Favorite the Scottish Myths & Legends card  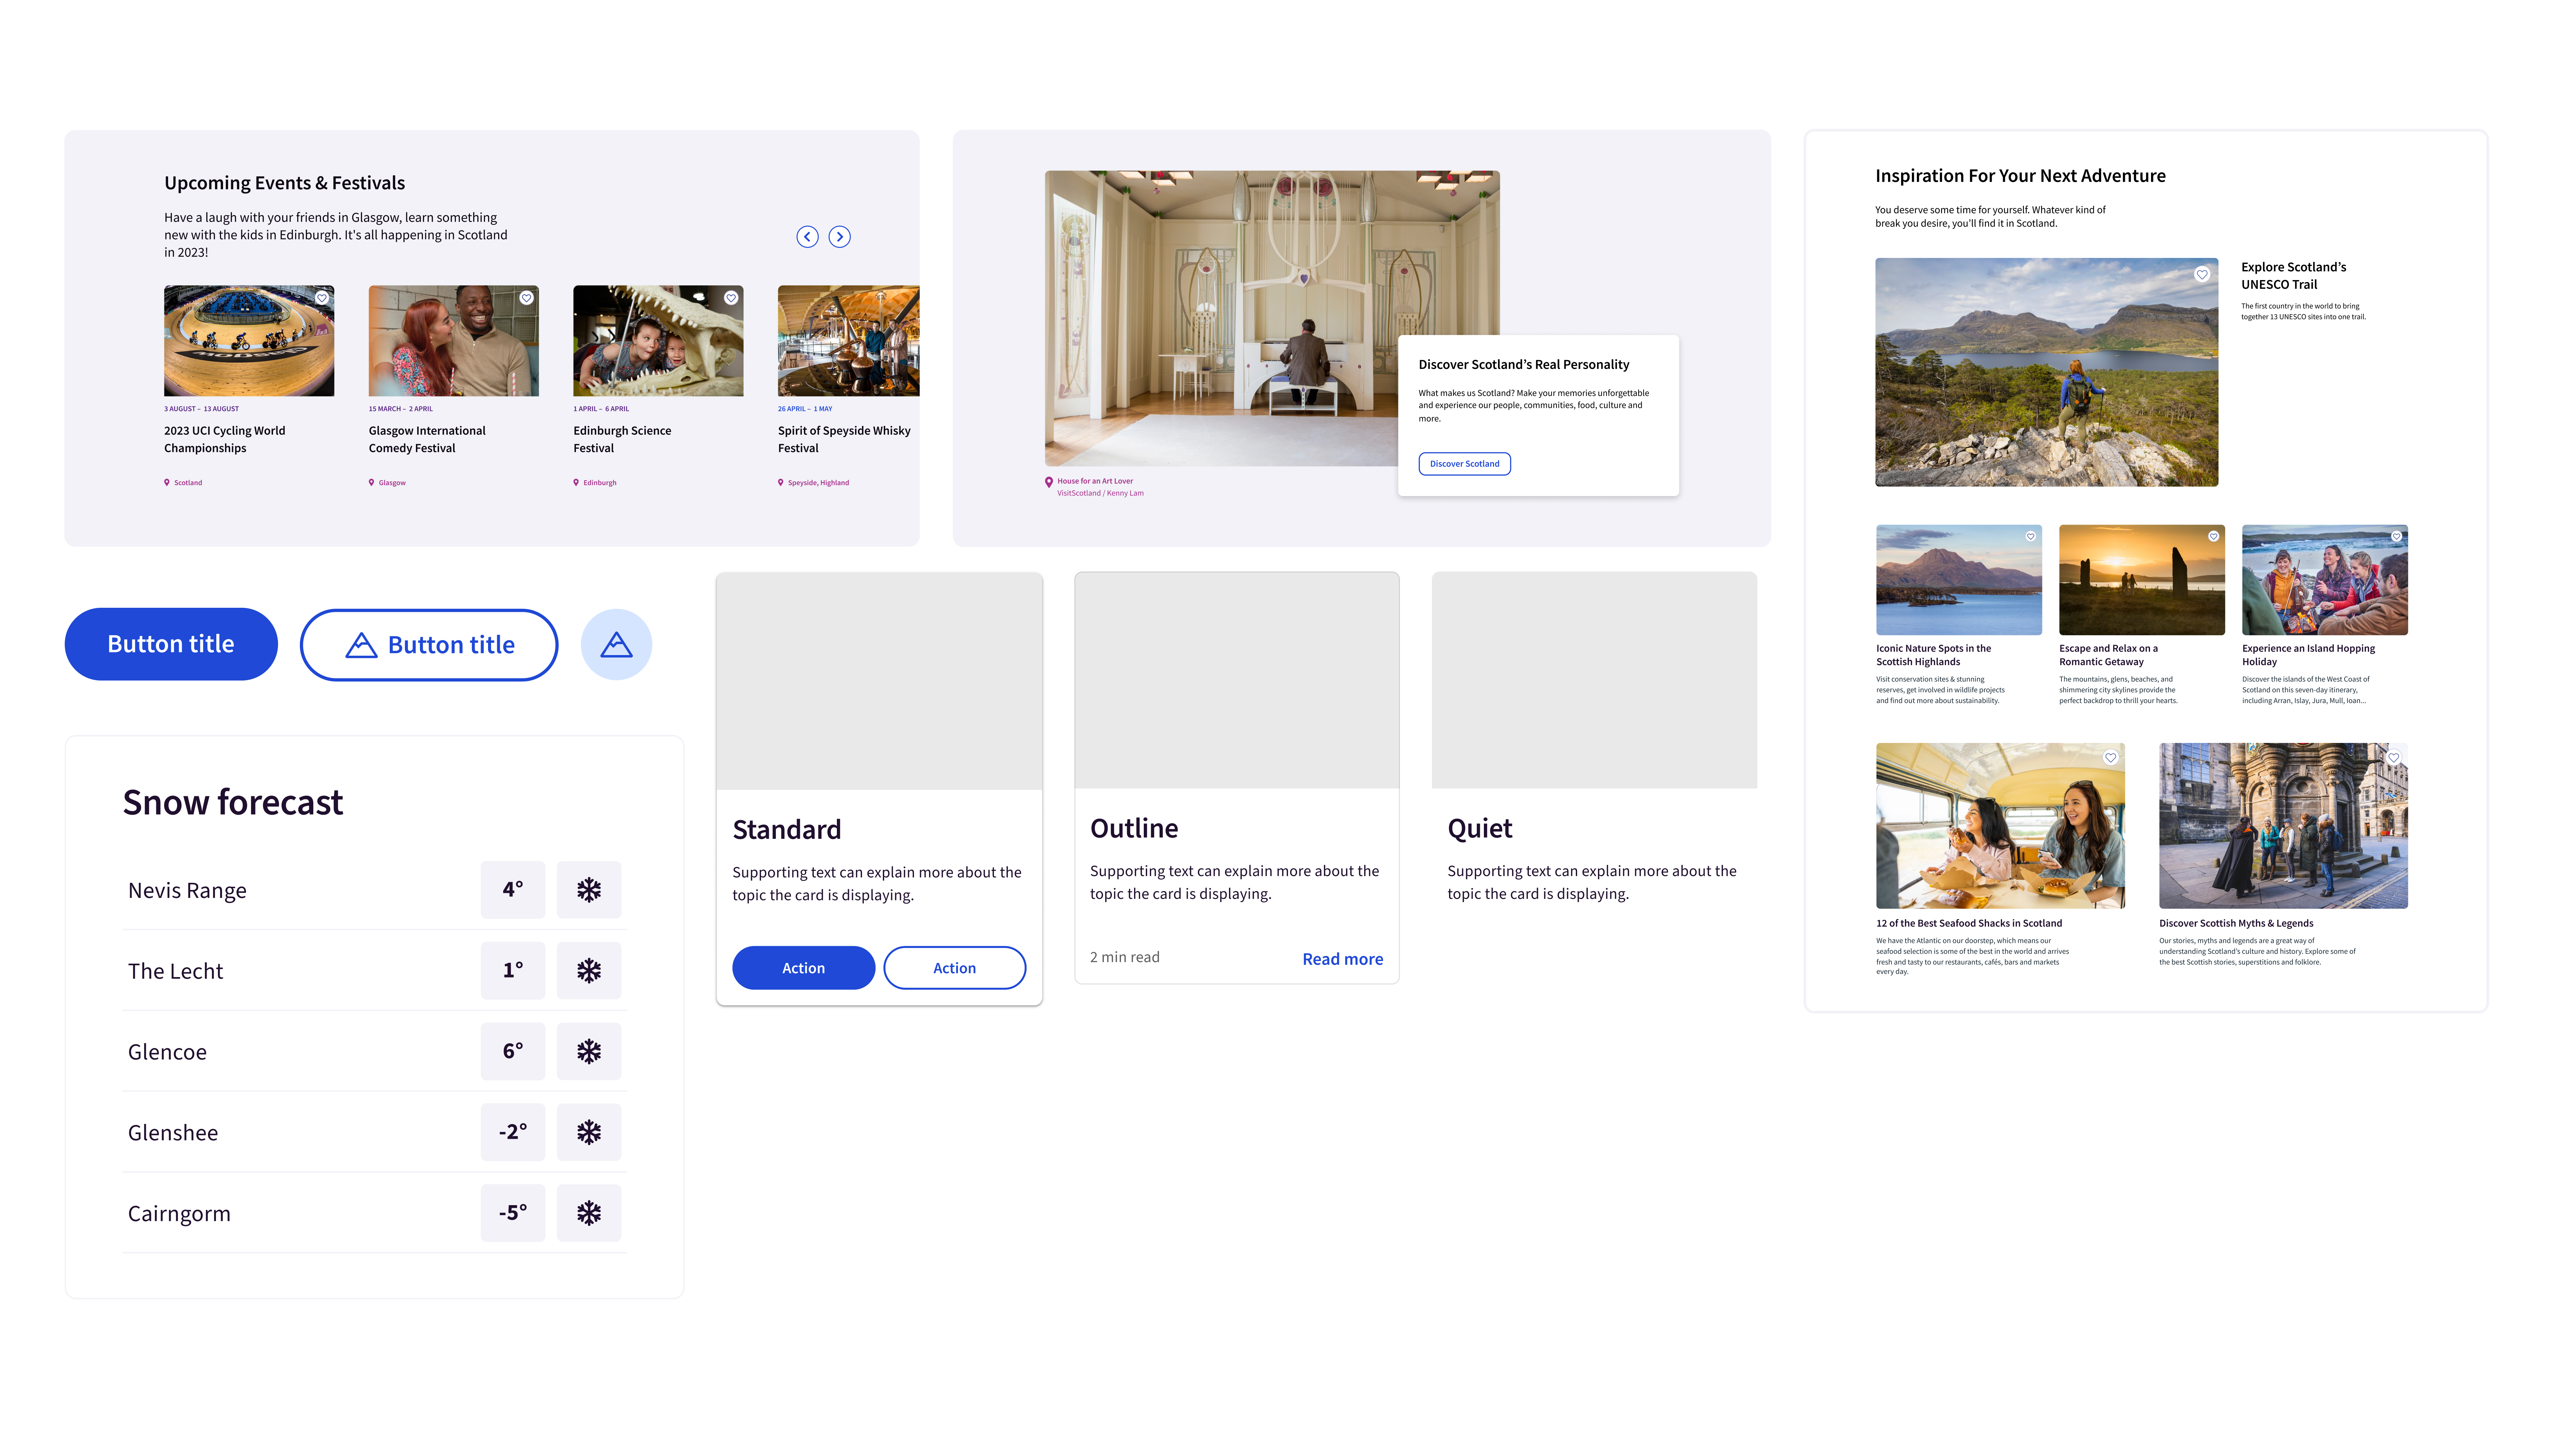(x=2394, y=758)
